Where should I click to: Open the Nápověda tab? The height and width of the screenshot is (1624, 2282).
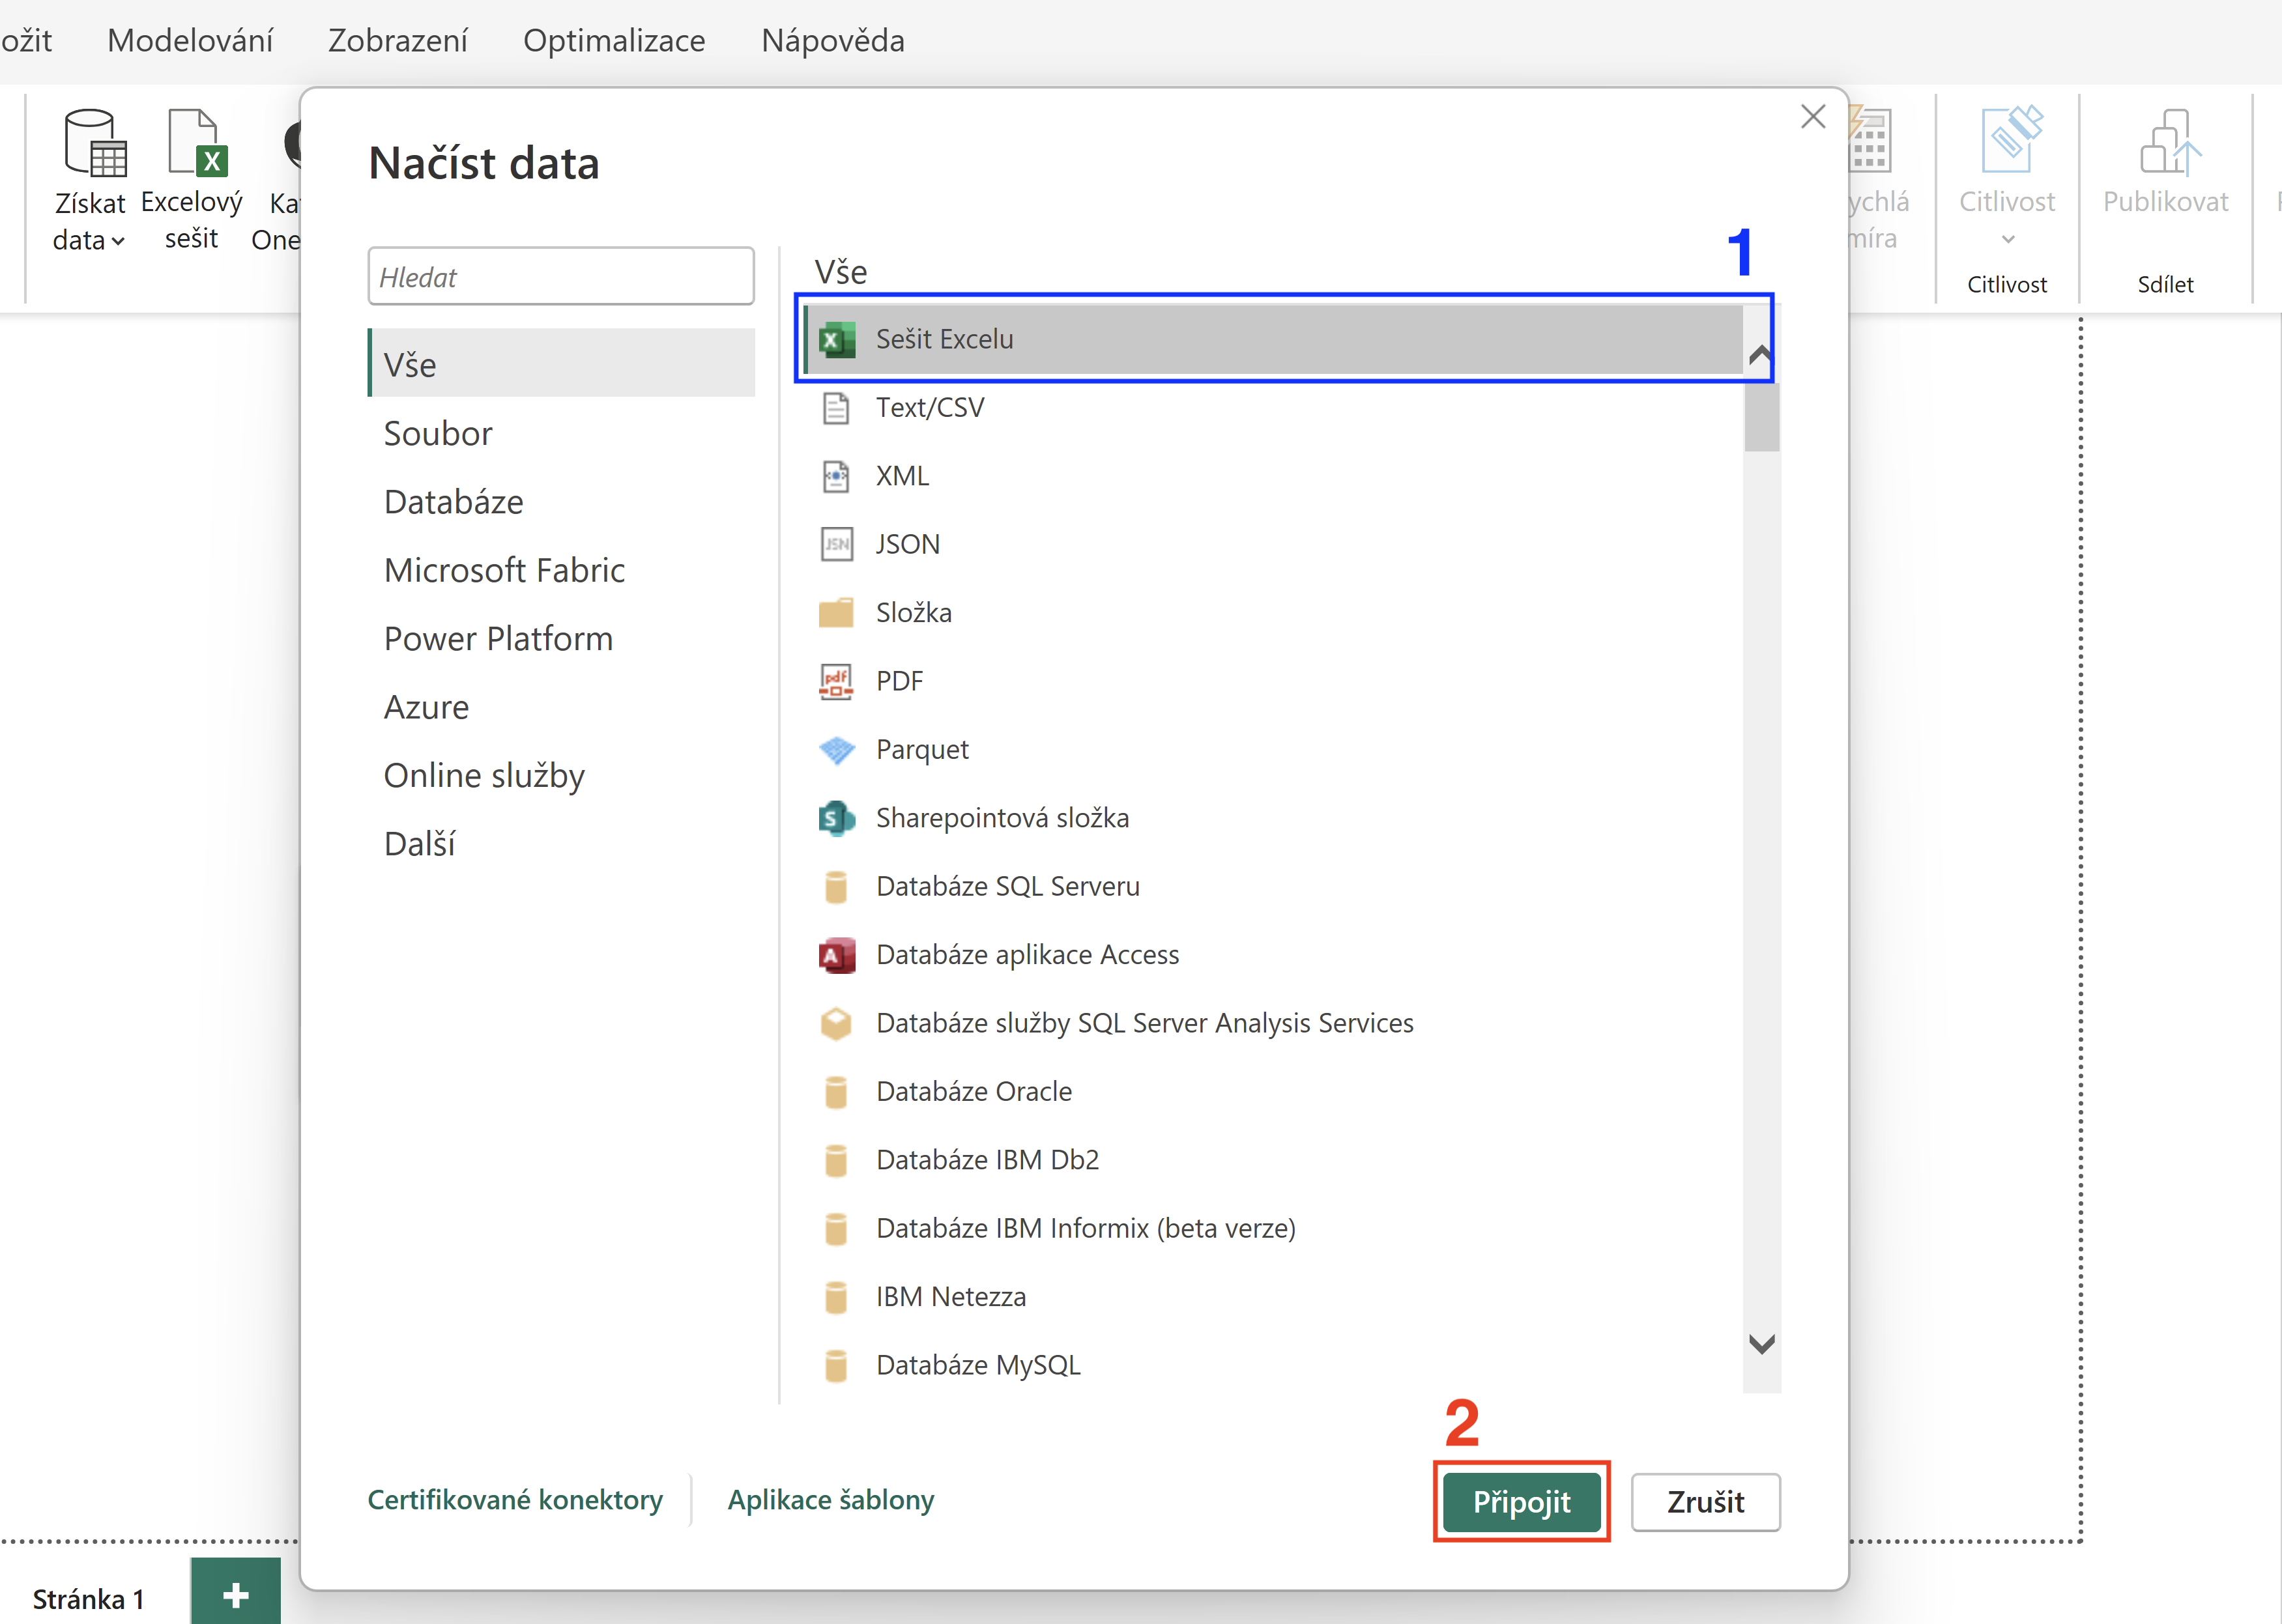coord(832,40)
